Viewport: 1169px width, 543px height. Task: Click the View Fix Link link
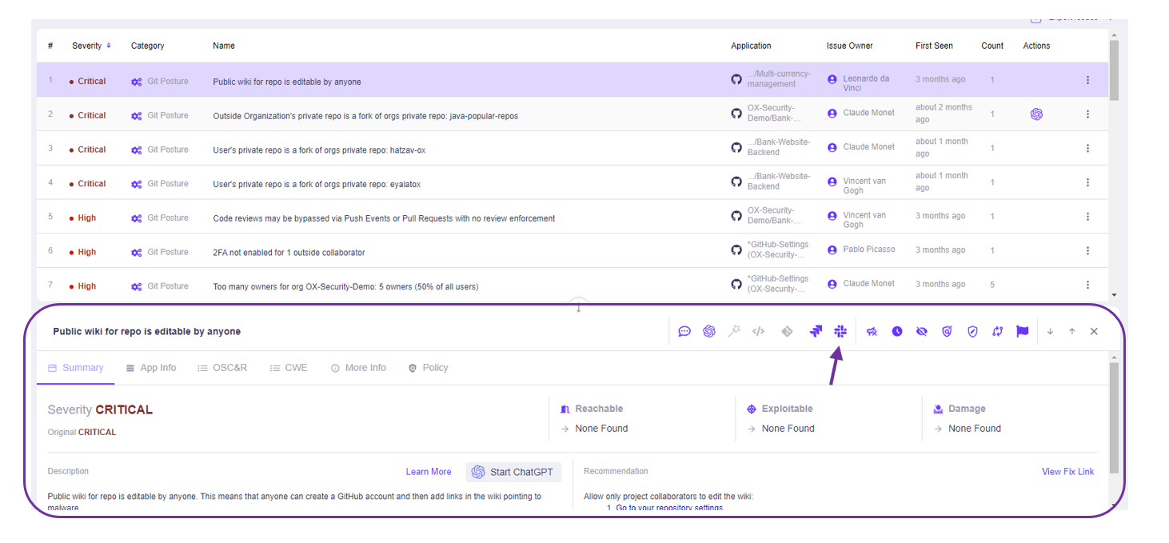(1067, 472)
